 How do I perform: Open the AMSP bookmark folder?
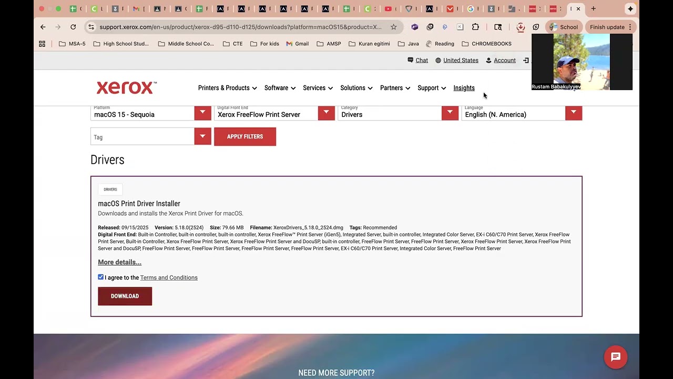click(329, 44)
